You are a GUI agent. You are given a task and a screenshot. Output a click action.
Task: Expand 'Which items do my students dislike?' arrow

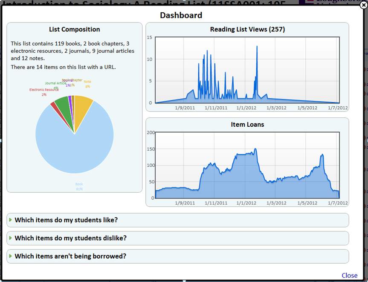click(x=10, y=238)
